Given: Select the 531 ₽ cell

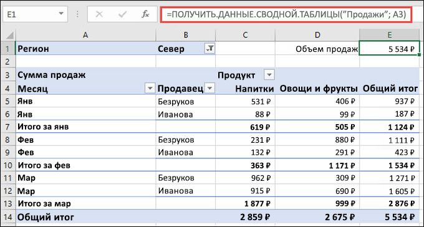Looking at the screenshot, I should tap(245, 101).
